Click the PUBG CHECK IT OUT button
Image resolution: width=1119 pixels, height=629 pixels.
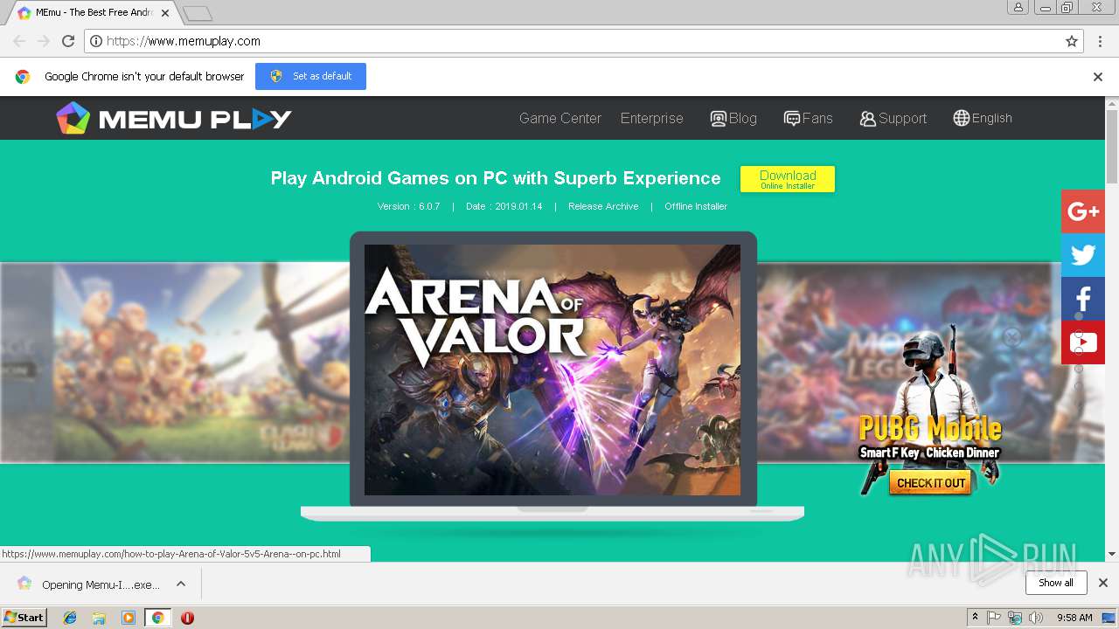[x=931, y=483]
